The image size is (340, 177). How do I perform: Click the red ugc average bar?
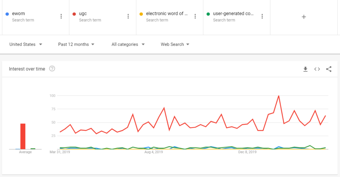coord(23,136)
